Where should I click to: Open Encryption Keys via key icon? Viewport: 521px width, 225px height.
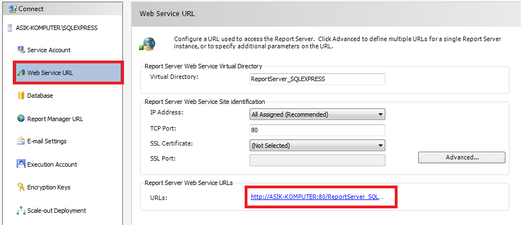21,187
